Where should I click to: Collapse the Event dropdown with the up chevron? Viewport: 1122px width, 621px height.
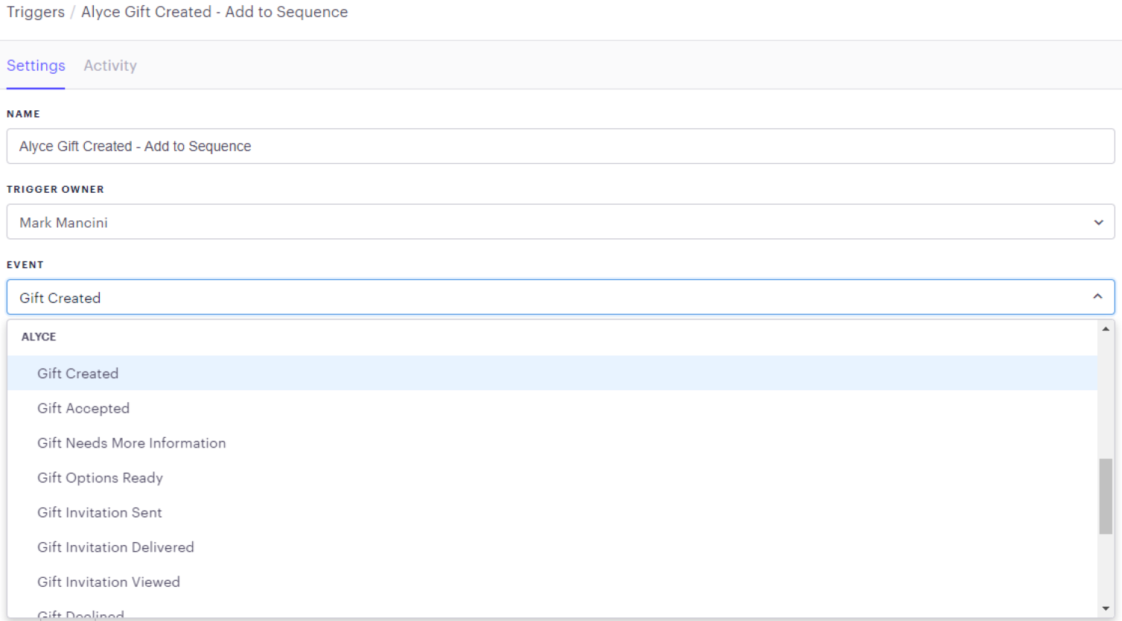[x=1097, y=296]
